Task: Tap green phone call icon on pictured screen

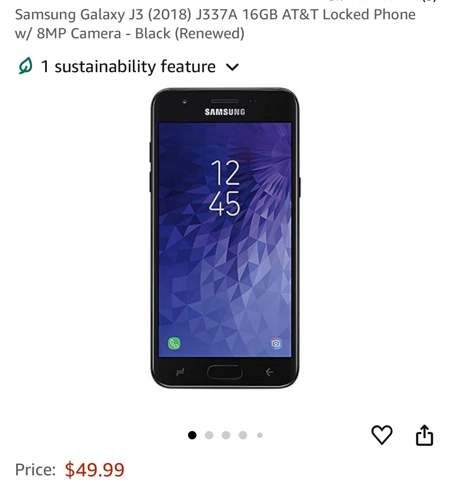Action: (x=174, y=343)
